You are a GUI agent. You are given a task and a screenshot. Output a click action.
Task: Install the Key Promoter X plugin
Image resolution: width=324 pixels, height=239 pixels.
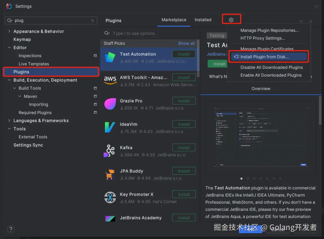coord(184,194)
